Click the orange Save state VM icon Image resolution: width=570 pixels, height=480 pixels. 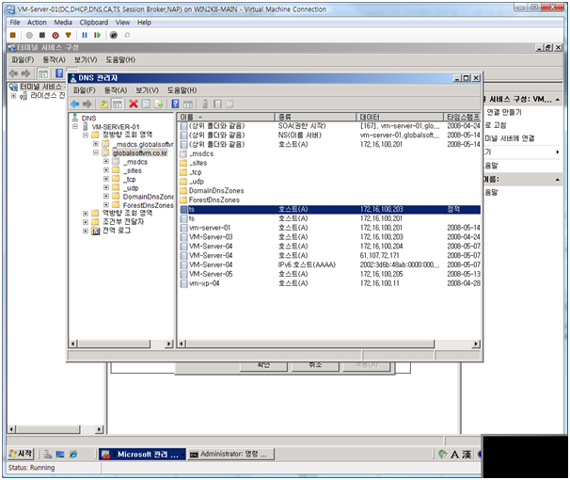(x=69, y=35)
